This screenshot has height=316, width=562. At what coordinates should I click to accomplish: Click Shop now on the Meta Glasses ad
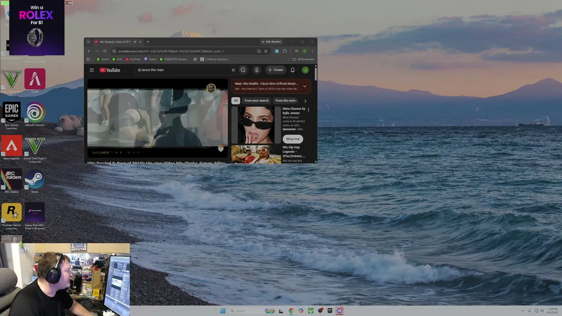(x=293, y=139)
